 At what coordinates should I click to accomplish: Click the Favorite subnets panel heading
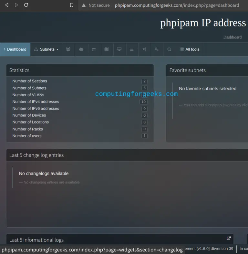(187, 70)
